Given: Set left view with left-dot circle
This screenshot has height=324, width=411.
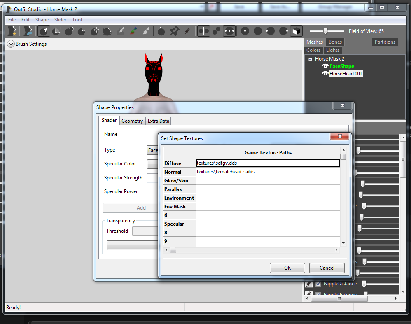Looking at the screenshot, I should pos(270,31).
